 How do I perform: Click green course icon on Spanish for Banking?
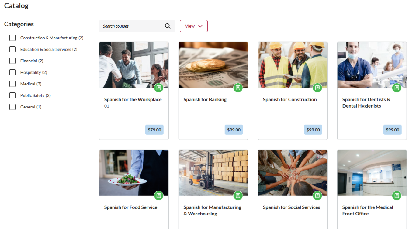tap(238, 88)
